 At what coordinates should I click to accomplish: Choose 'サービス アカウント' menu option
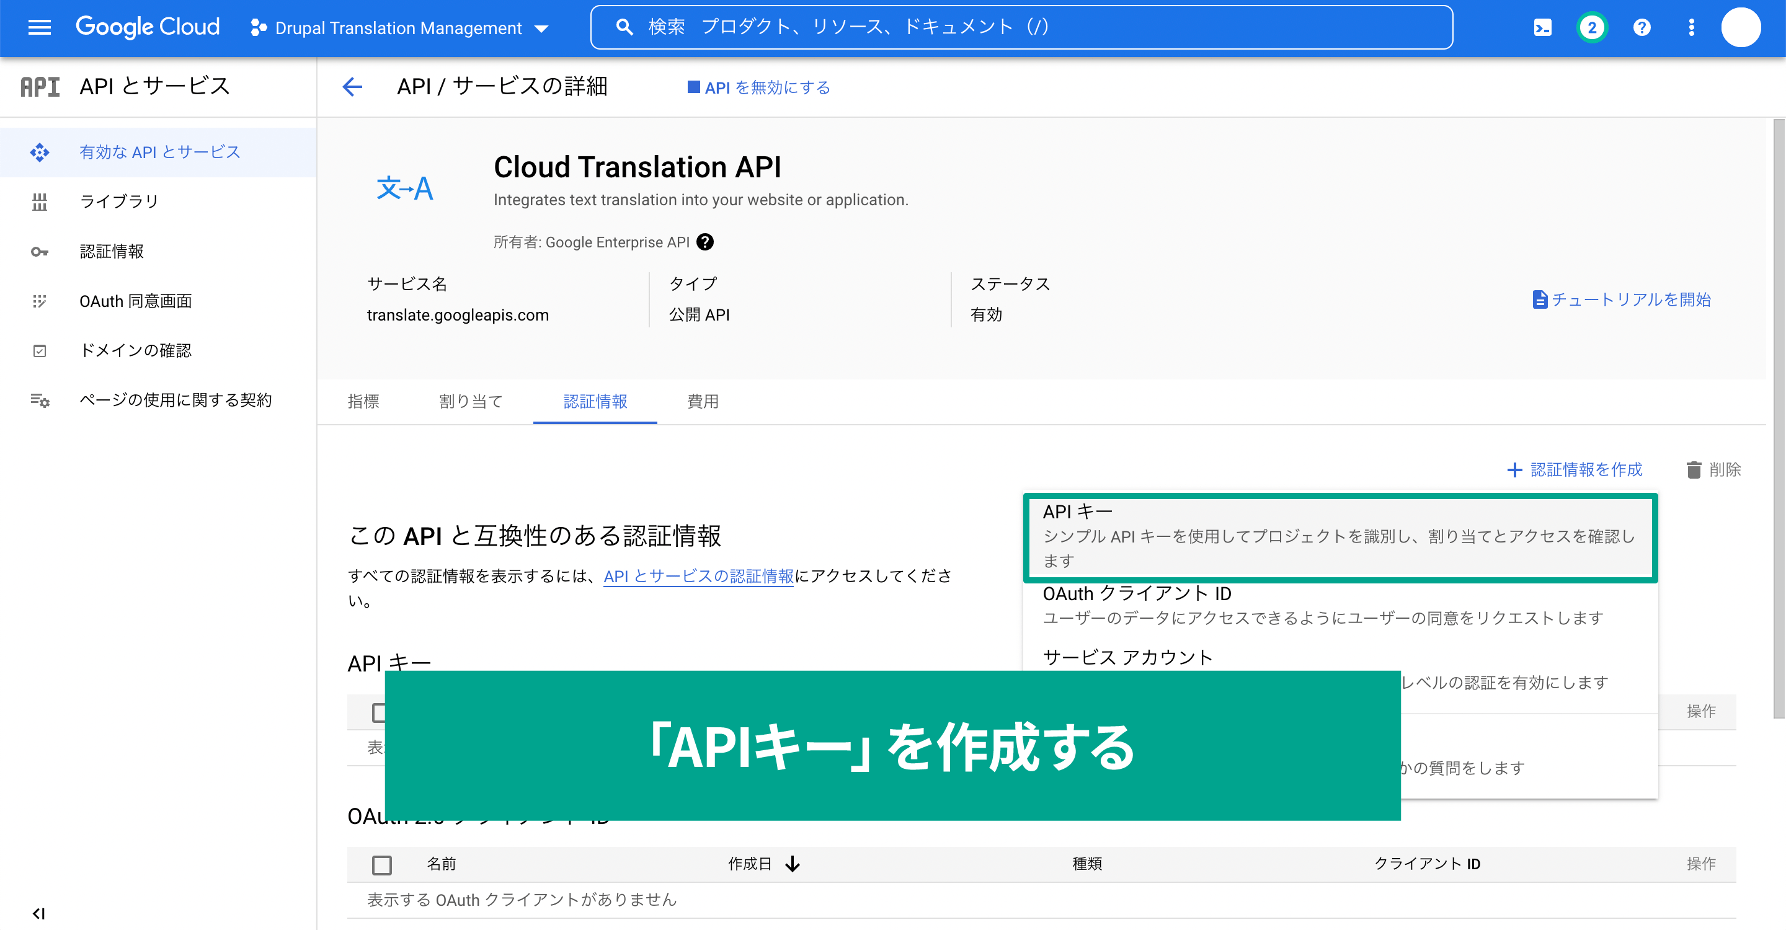click(1128, 657)
